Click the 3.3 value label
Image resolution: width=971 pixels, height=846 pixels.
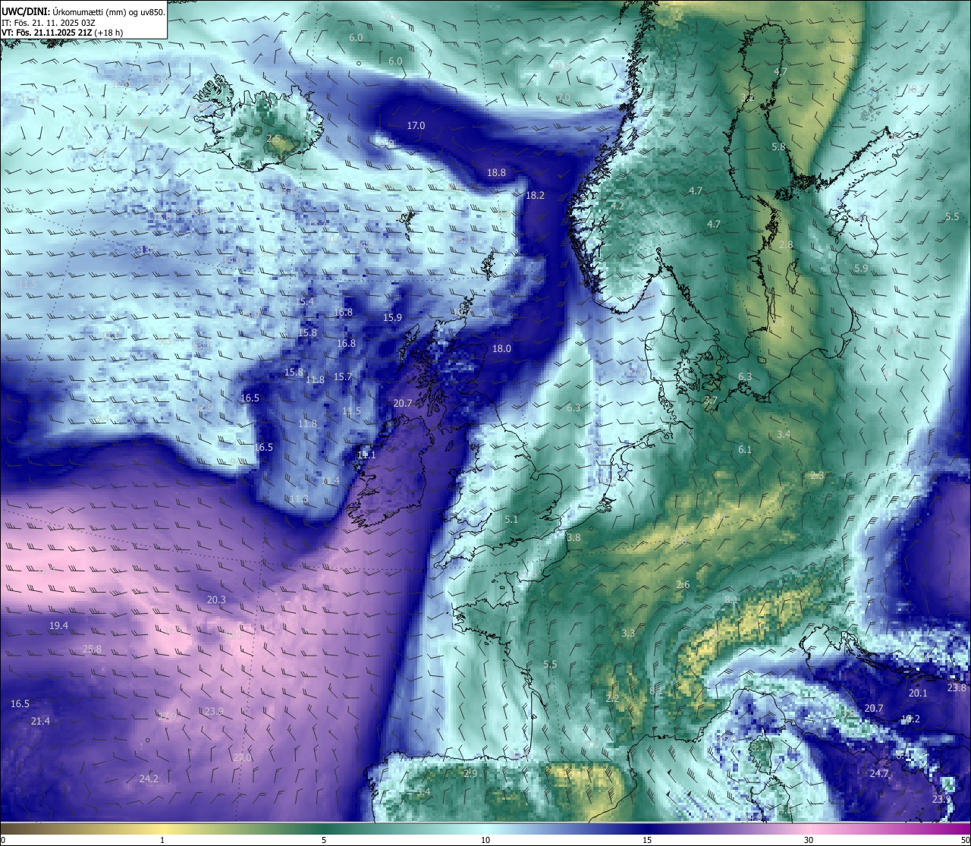[x=628, y=634]
